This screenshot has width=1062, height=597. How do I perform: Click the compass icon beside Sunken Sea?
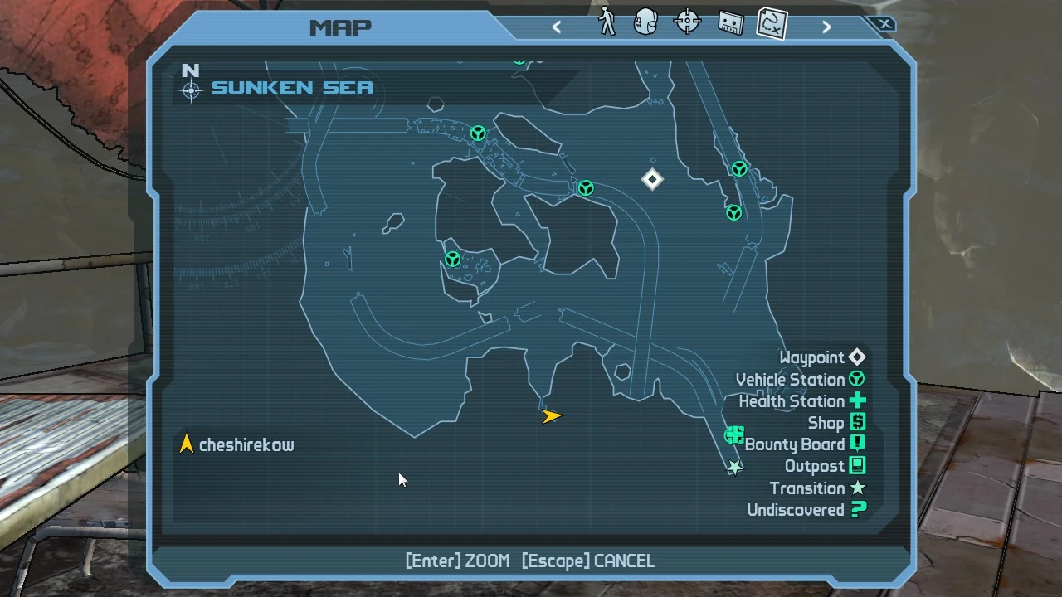point(191,90)
